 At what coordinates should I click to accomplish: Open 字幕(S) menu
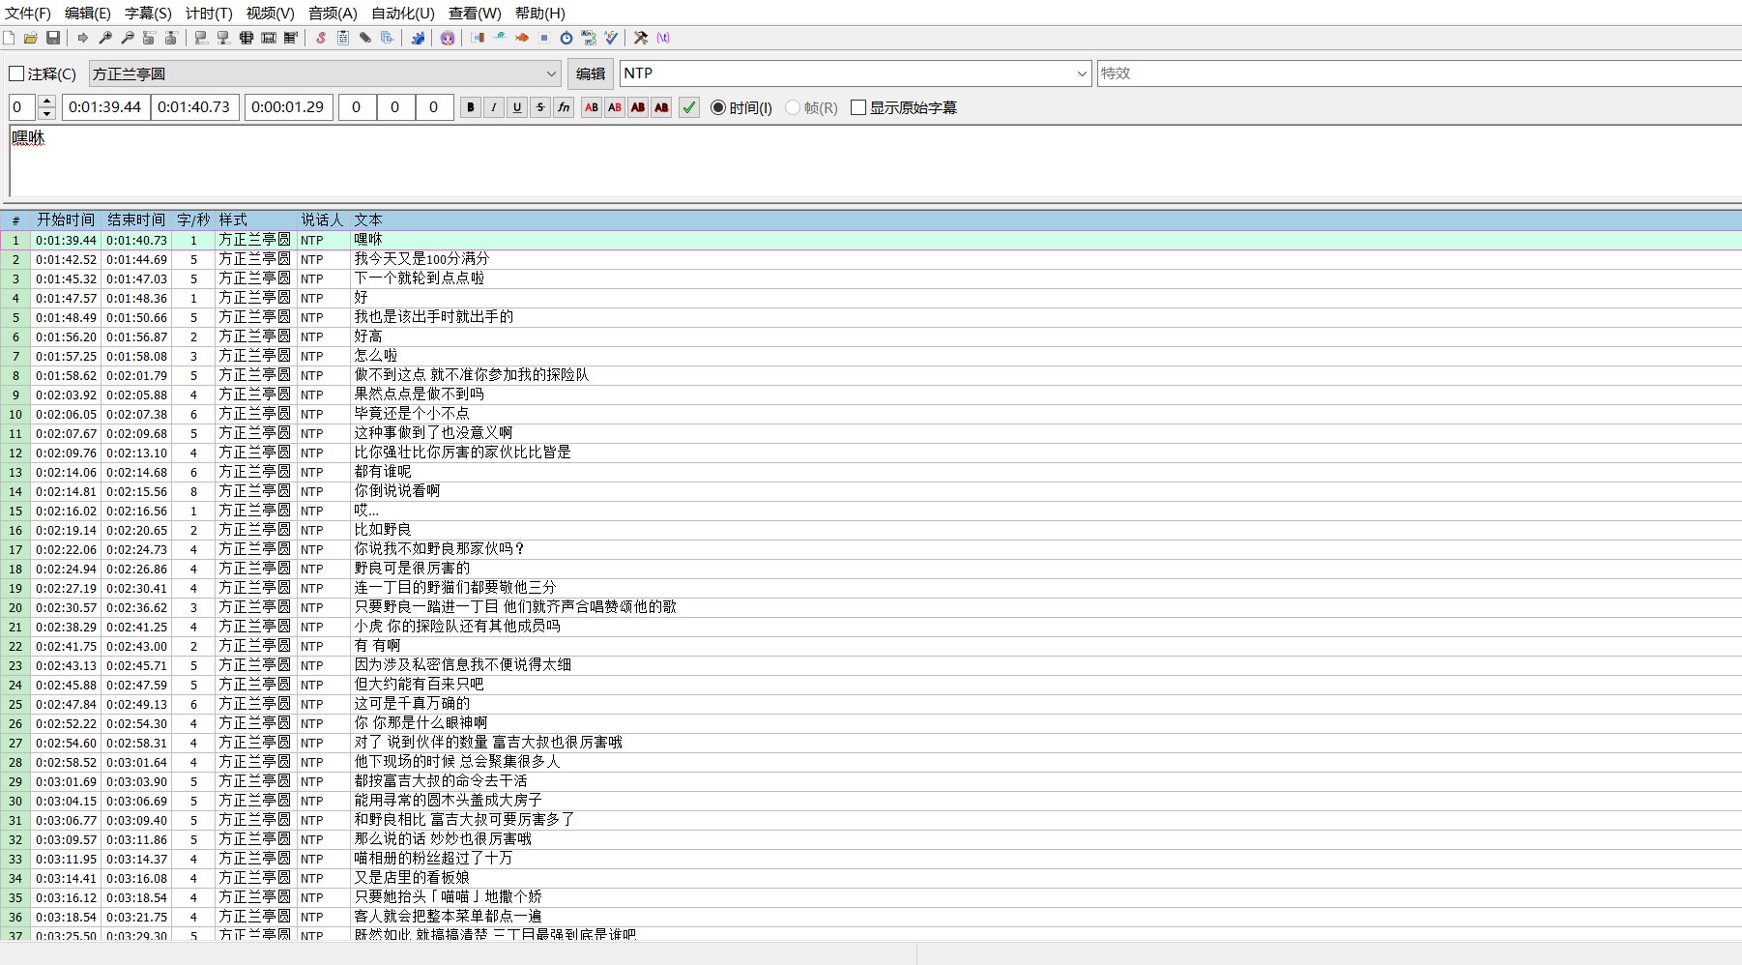pos(148,13)
